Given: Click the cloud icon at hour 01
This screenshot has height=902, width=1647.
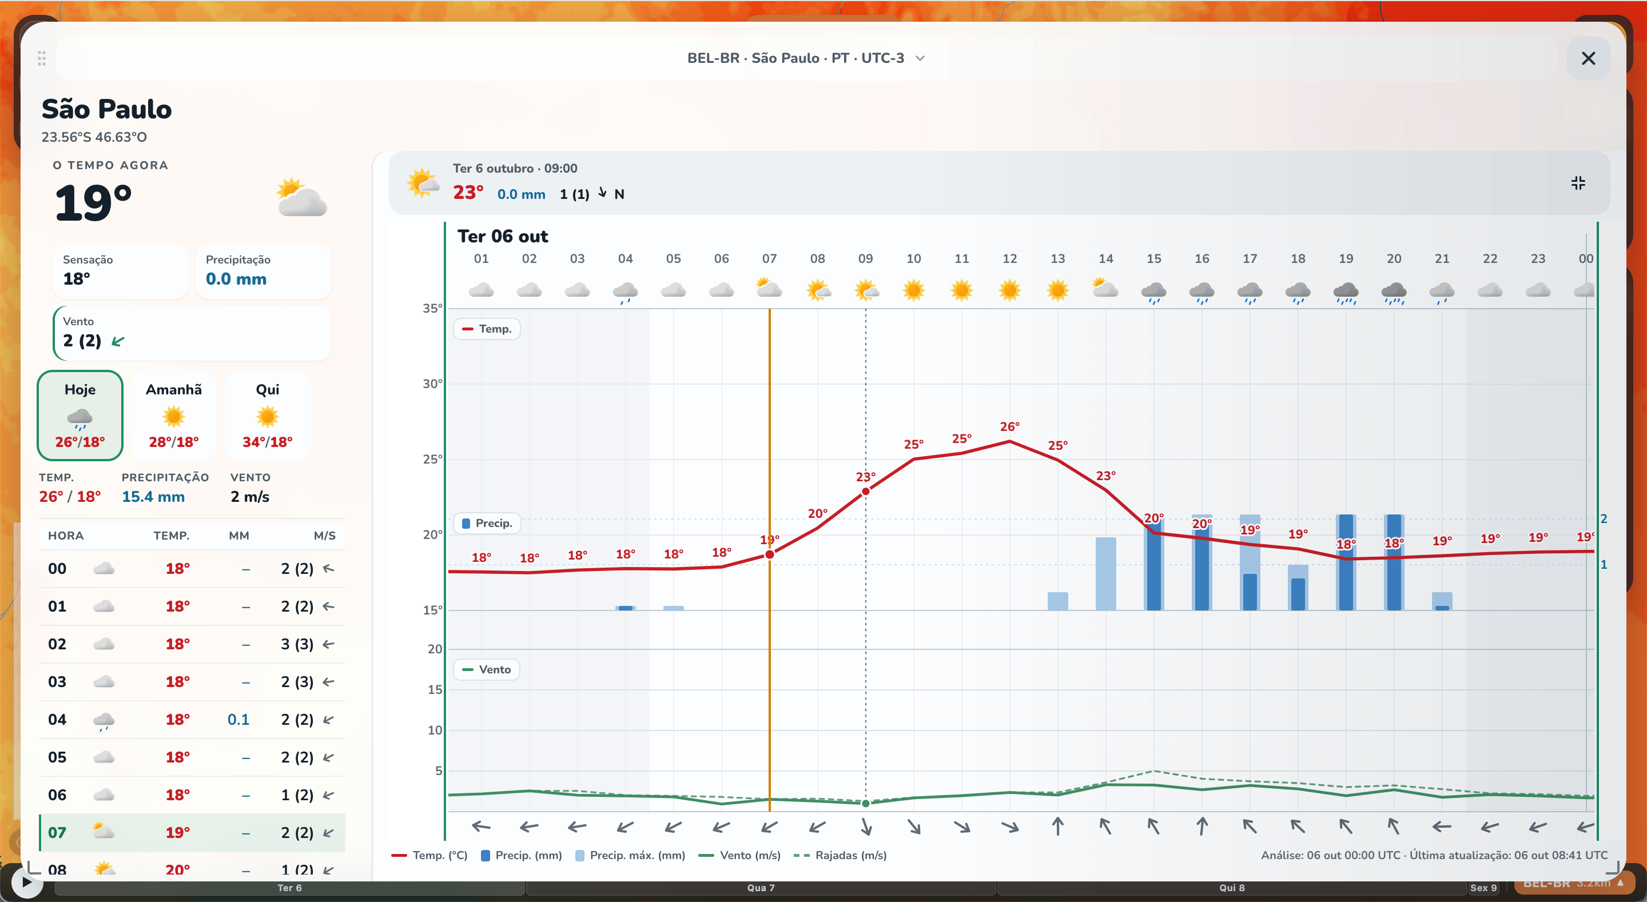Looking at the screenshot, I should [x=481, y=290].
